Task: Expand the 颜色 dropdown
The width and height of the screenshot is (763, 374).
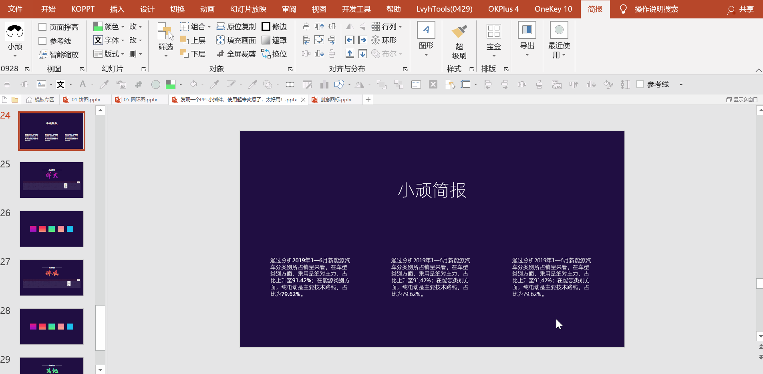Action: click(x=123, y=27)
